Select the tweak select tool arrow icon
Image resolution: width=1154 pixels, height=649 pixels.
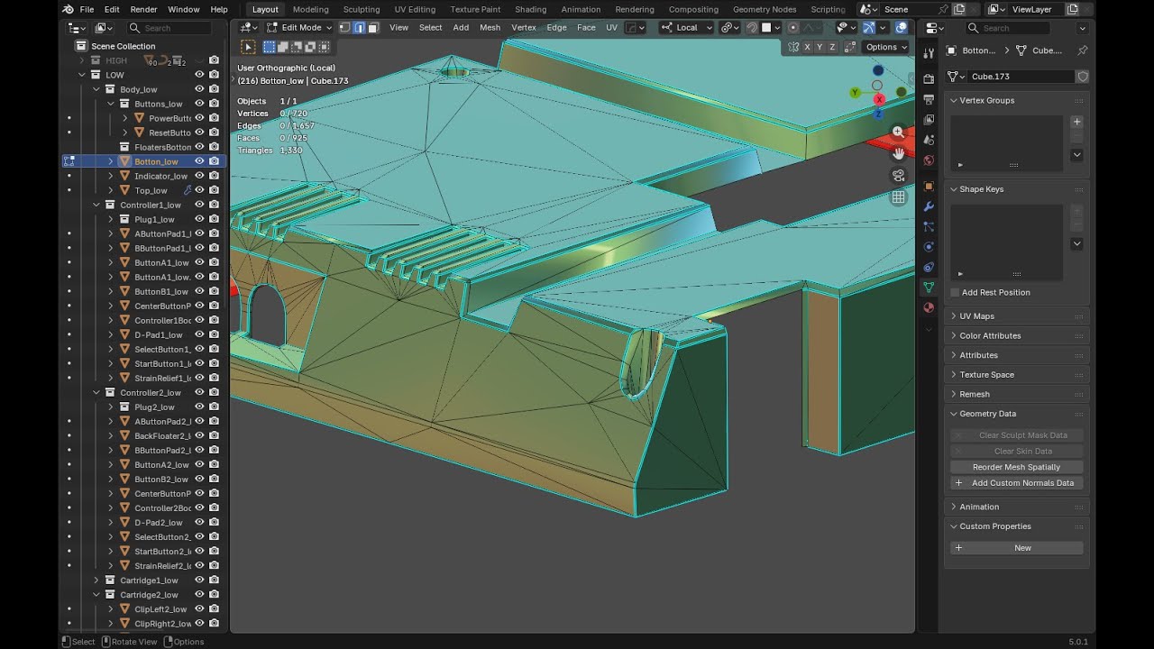(x=248, y=47)
